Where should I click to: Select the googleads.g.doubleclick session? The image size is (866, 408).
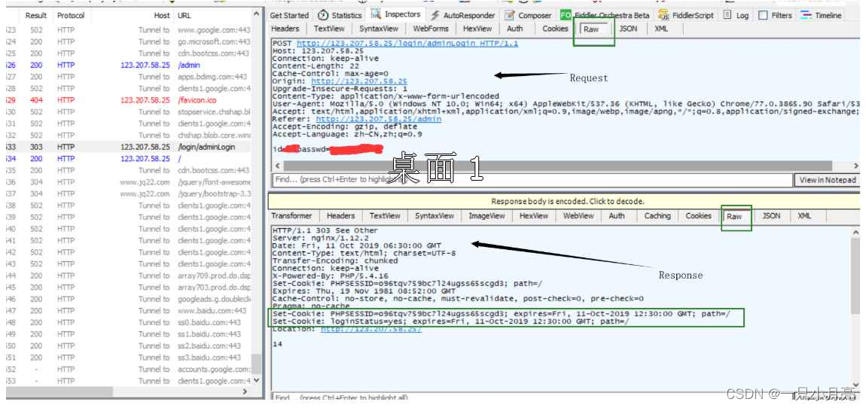click(129, 299)
